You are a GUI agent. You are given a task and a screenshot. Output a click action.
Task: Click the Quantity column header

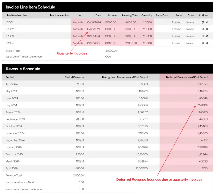146,15
